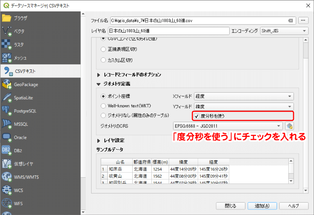Select the ベクタ vector layer icon

(6, 31)
